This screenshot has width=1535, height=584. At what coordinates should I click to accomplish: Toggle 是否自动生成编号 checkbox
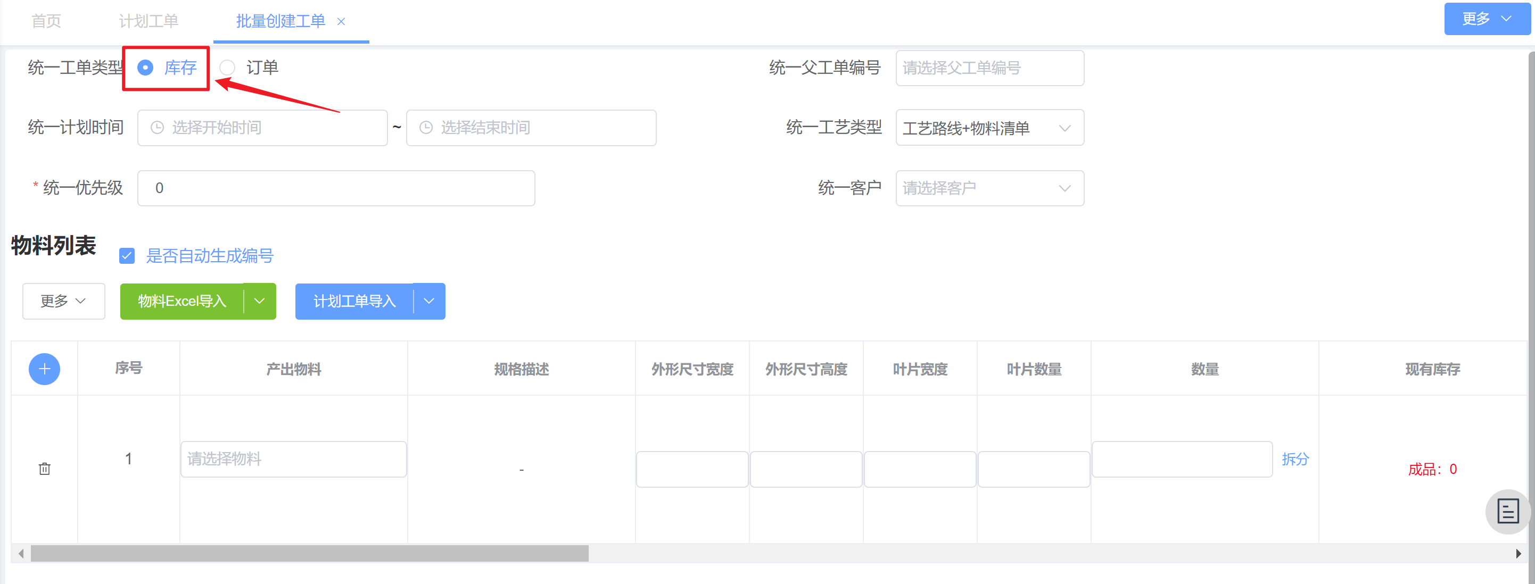tap(127, 256)
